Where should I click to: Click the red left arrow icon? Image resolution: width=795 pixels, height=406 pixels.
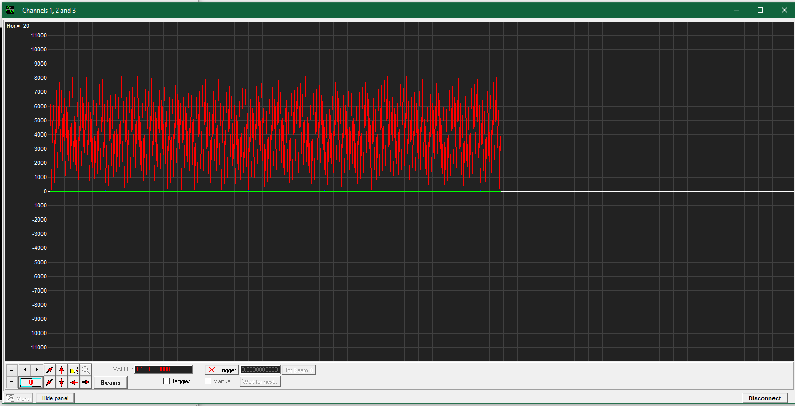click(x=74, y=382)
